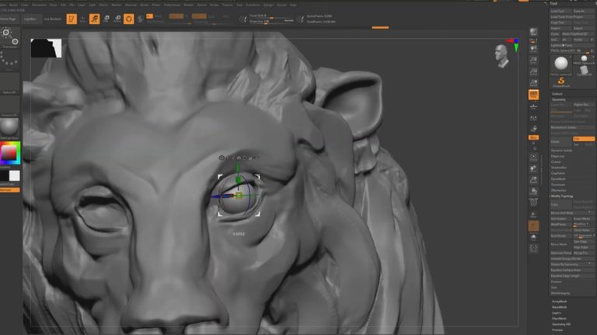Select the Rotate transform icon
Screen dimensions: 597x335
coord(117,19)
